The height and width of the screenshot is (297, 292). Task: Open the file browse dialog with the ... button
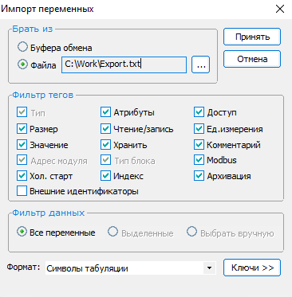(201, 64)
